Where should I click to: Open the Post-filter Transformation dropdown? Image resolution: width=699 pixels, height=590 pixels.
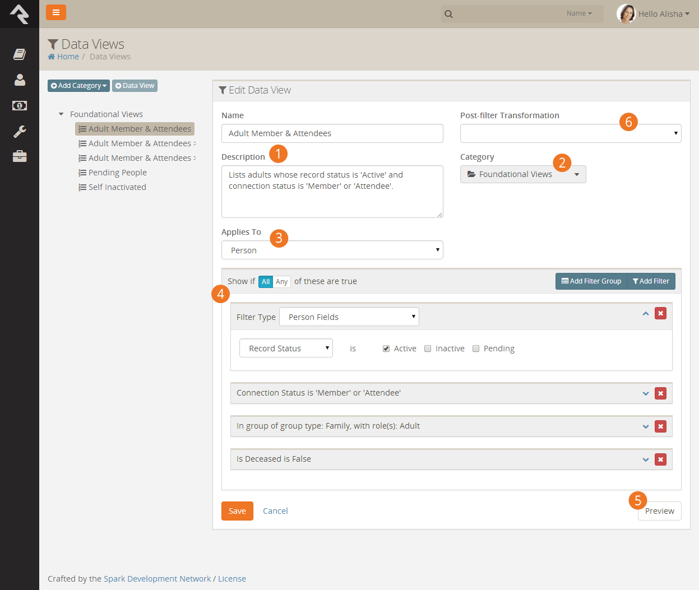pyautogui.click(x=571, y=133)
